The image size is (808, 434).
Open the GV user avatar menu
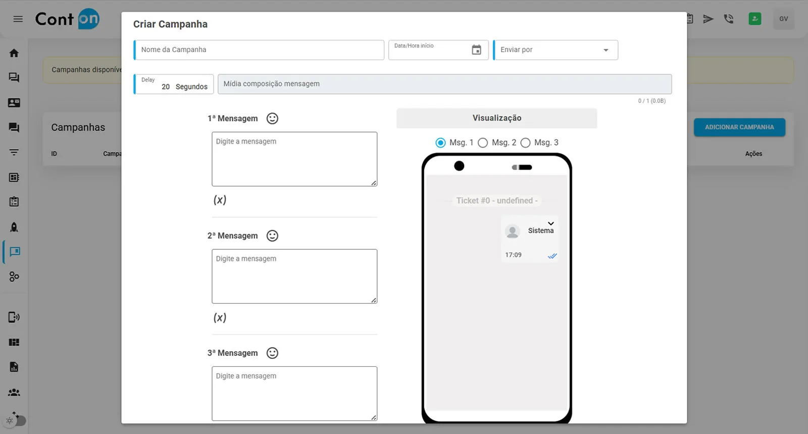[783, 19]
